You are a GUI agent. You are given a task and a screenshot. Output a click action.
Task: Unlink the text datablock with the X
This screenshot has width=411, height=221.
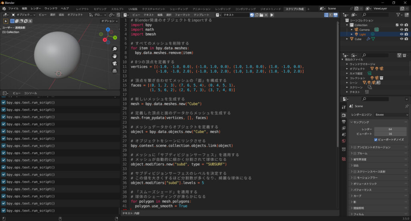click(266, 15)
